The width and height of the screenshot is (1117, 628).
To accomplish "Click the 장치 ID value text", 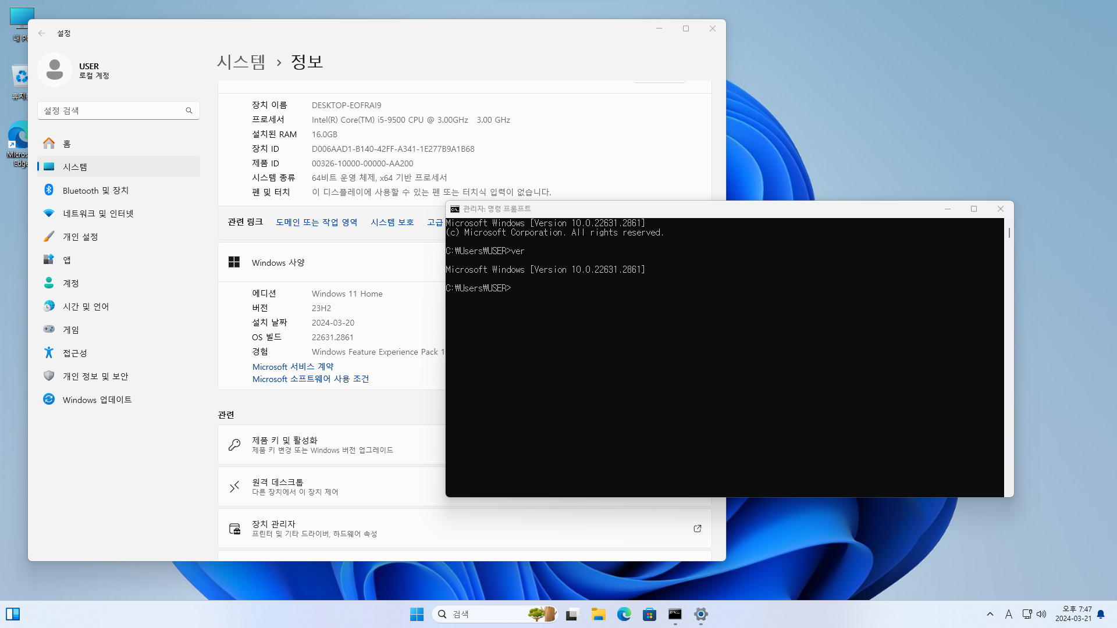I will 393,149.
